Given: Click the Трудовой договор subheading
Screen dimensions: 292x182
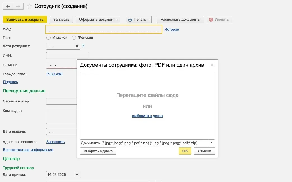Looking at the screenshot, I should 18,168.
